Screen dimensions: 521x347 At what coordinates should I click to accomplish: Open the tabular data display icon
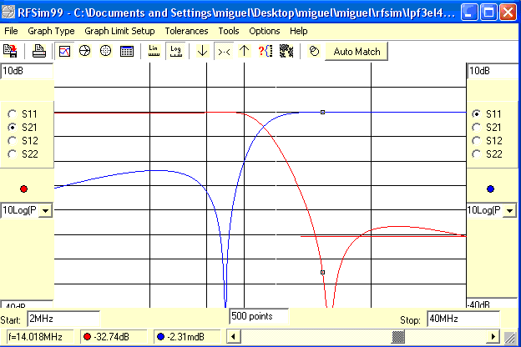[127, 51]
